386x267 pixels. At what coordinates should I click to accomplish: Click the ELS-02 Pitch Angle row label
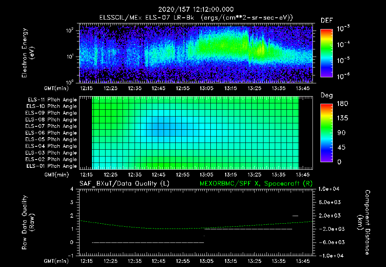tap(51, 160)
